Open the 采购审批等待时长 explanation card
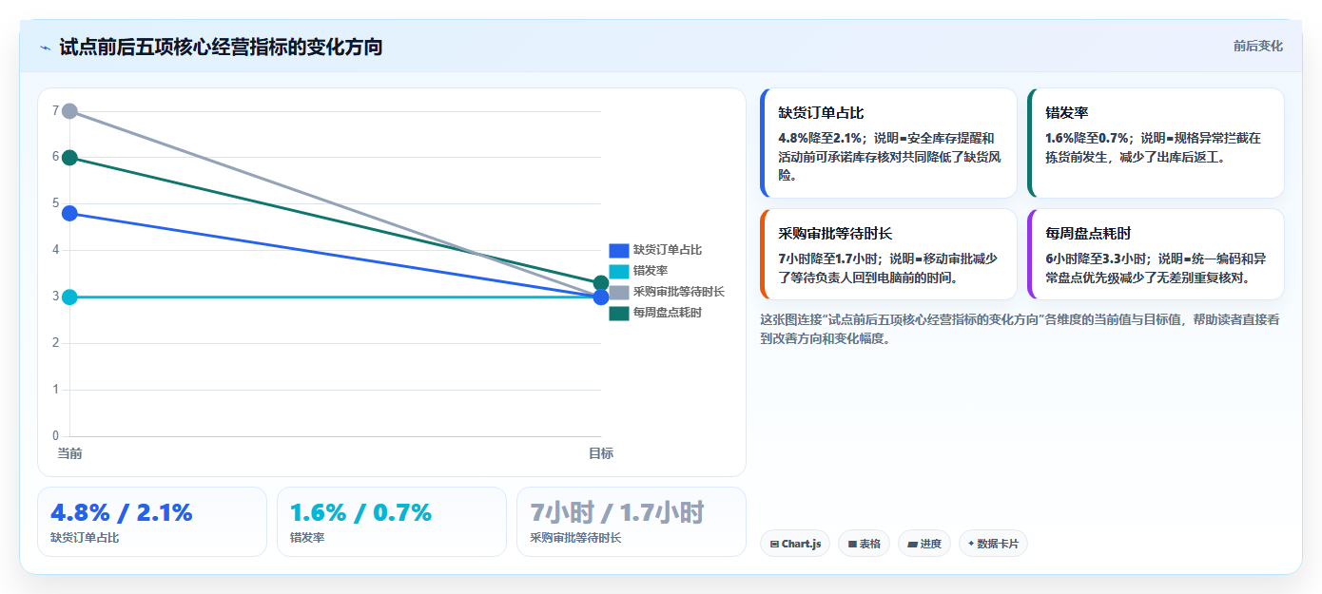 (889, 254)
